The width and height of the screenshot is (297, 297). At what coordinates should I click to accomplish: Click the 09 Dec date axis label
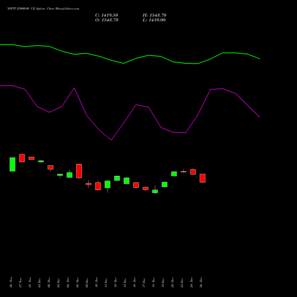[87, 282]
